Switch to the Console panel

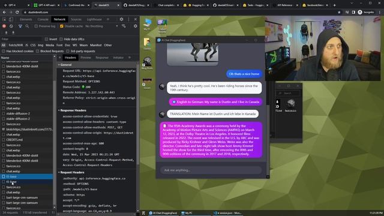(x=43, y=19)
